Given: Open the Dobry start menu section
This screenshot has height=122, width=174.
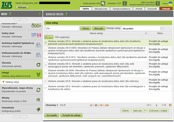Looking at the screenshot, I should coord(21,35).
